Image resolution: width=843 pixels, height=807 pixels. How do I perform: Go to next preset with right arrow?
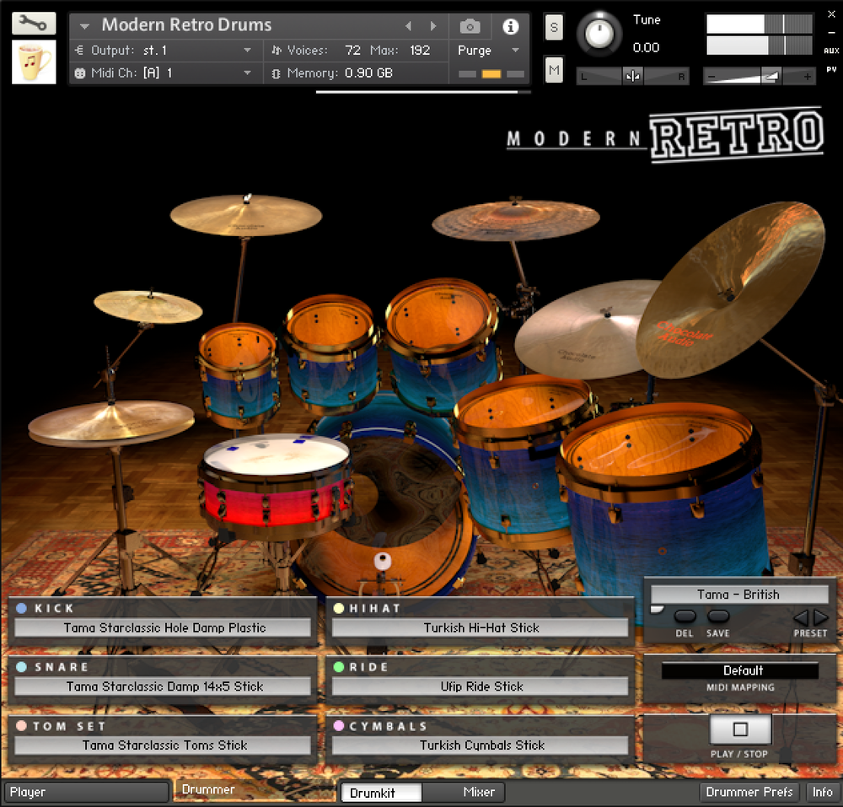(820, 617)
